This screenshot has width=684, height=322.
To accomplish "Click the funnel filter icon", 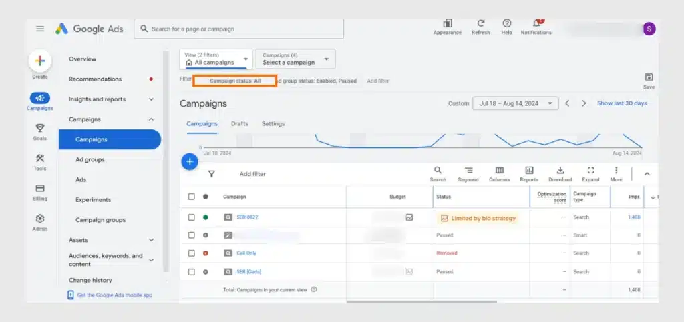I will pos(212,174).
